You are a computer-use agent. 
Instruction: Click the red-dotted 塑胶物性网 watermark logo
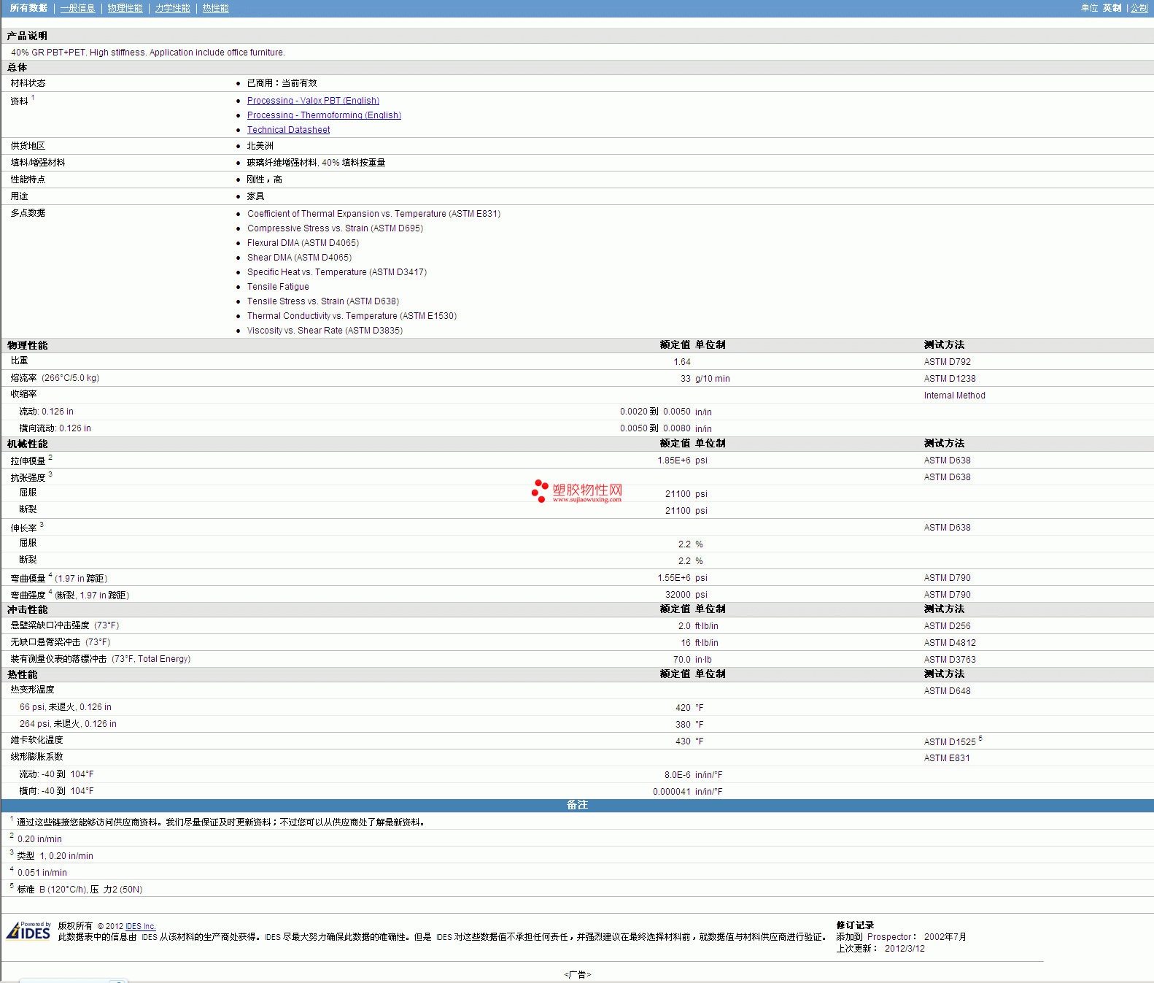(577, 492)
